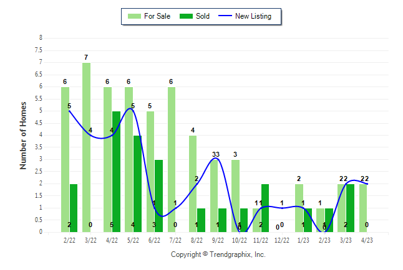This screenshot has height=270, width=403.
Task: Click the 12/22 x-axis date label
Action: click(282, 238)
